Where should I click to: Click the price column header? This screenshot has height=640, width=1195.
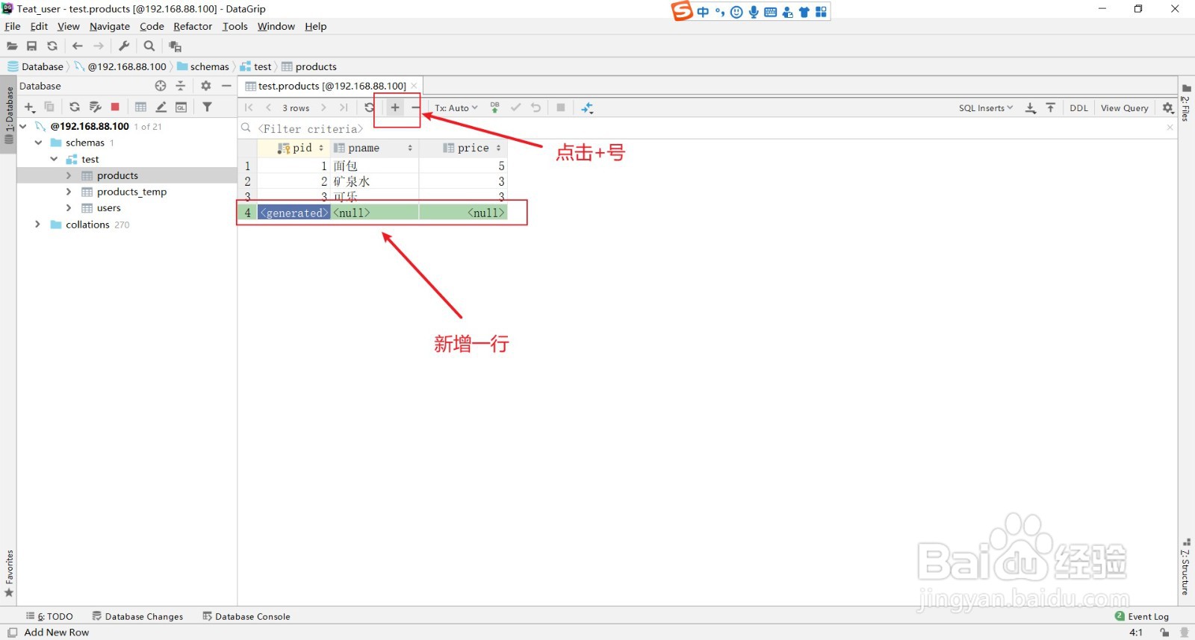point(464,148)
